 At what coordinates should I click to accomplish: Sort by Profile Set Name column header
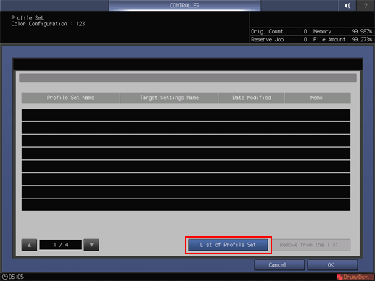(70, 98)
